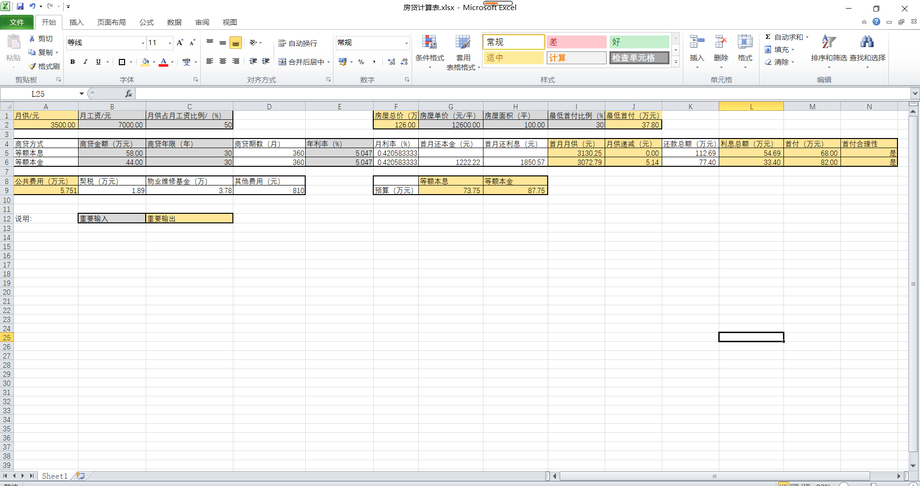Apply percent style format
Image resolution: width=920 pixels, height=486 pixels.
click(x=361, y=62)
